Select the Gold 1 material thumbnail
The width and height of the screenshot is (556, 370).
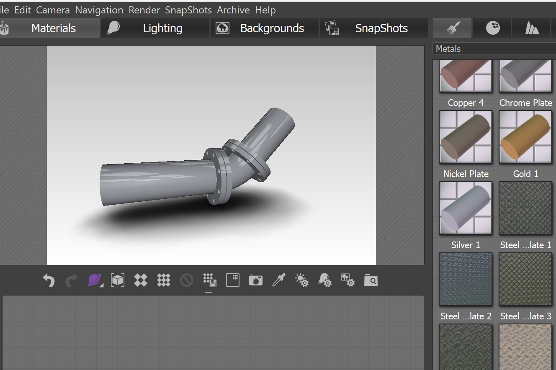525,137
